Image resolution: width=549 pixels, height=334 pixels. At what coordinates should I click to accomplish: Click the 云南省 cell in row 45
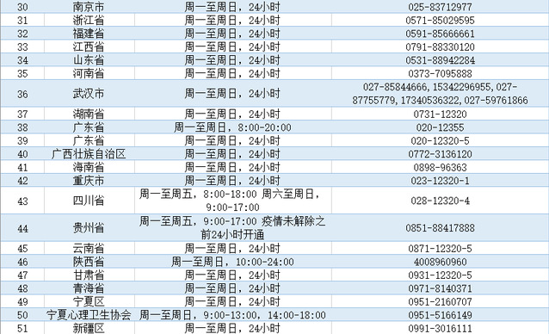coord(89,249)
